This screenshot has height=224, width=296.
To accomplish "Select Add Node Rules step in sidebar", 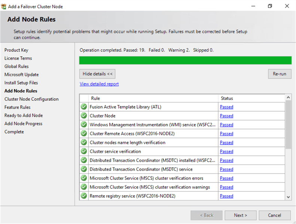I will pyautogui.click(x=21, y=91).
